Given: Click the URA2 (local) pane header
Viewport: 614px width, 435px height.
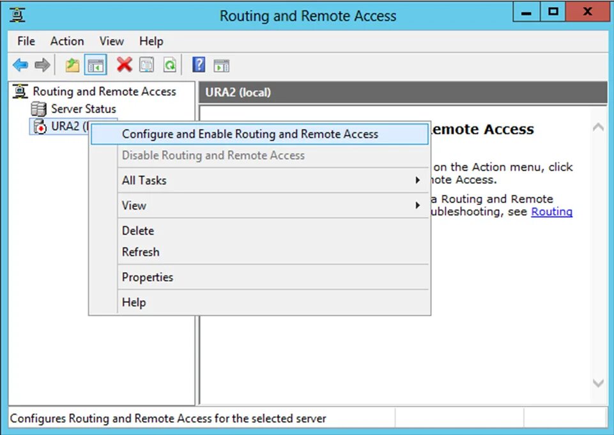Looking at the screenshot, I should point(403,93).
